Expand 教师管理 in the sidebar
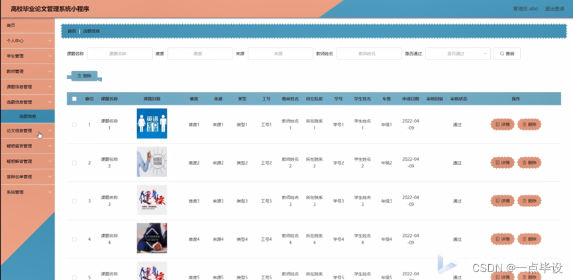Image resolution: width=573 pixels, height=280 pixels. coord(27,71)
